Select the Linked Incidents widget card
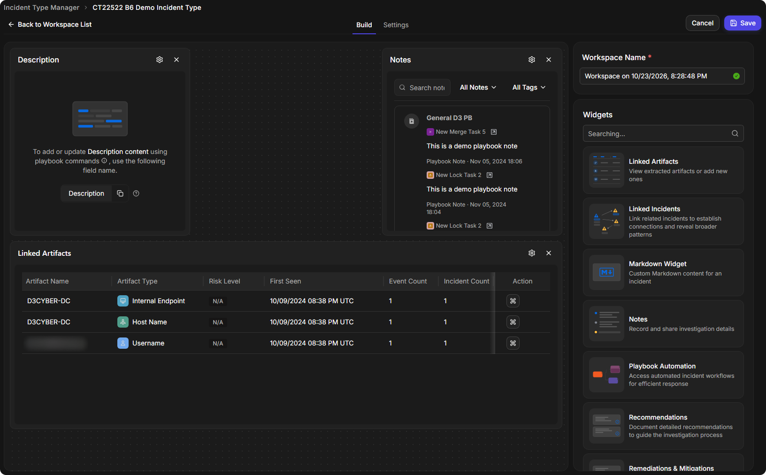Image resolution: width=766 pixels, height=475 pixels. (663, 221)
